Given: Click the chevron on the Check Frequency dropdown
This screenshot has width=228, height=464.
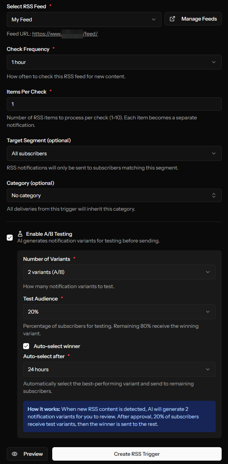Looking at the screenshot, I should click(x=214, y=62).
